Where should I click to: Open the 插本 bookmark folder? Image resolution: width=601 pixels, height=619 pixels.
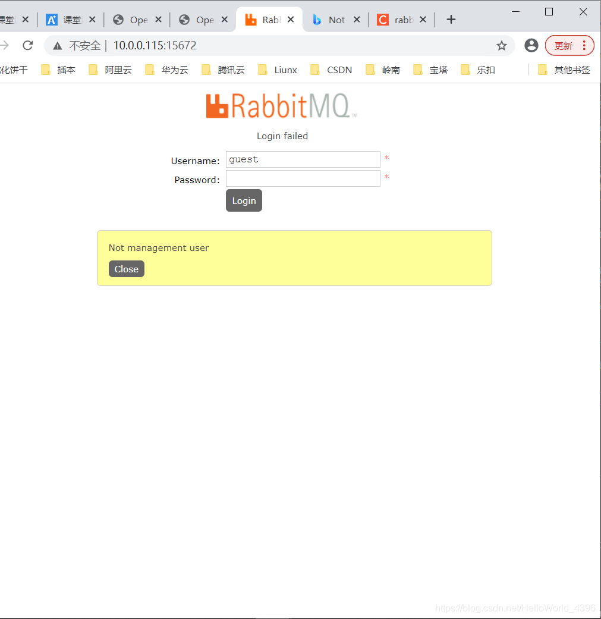pos(58,70)
